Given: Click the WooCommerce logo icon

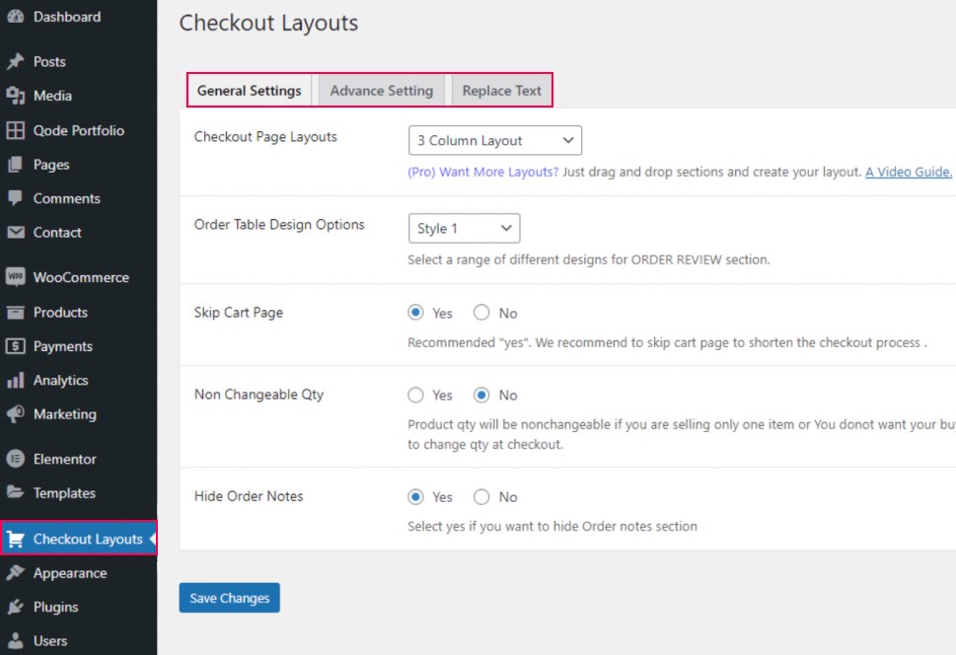Looking at the screenshot, I should click(15, 277).
